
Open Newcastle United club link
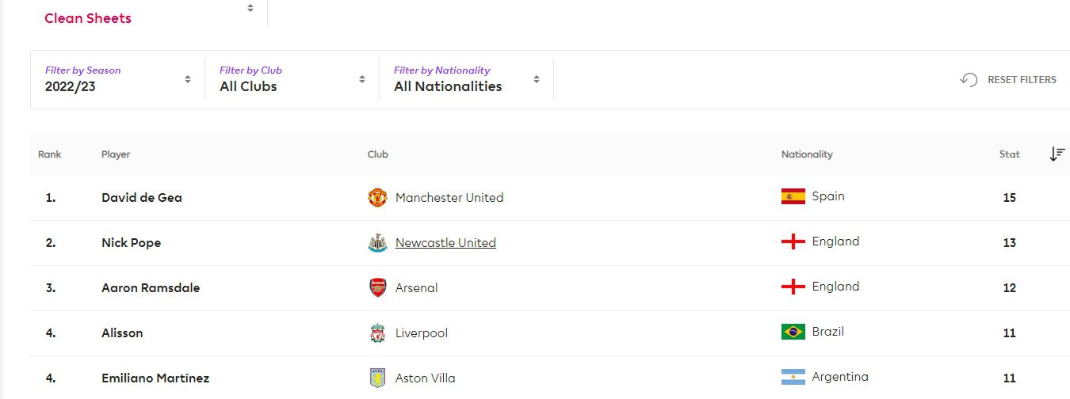(x=445, y=242)
